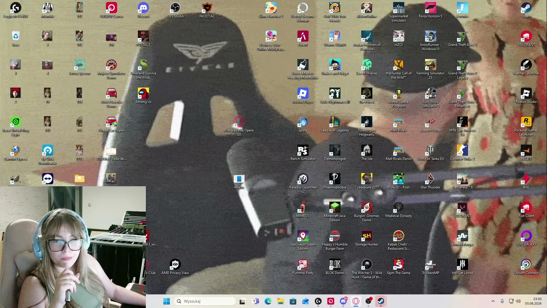Select the Counter-Strike 2 shortcut
Image resolution: width=547 pixels, height=308 pixels.
(x=462, y=153)
